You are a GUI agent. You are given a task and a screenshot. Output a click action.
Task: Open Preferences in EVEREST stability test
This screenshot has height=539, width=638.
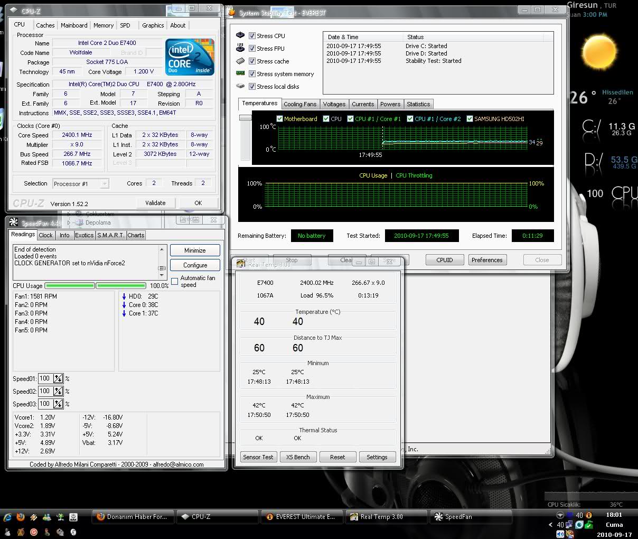click(x=487, y=260)
